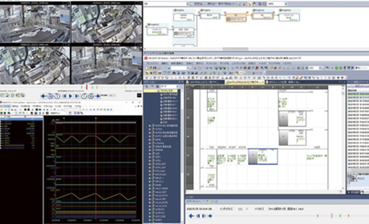Click the red cursor line in the waveform chart
Screen dimensions: 369x224
click(97, 165)
